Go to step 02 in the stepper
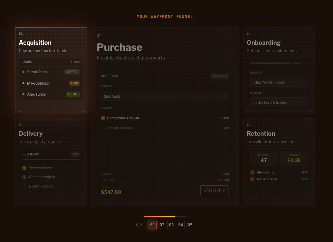This screenshot has height=242, width=333. [162, 225]
